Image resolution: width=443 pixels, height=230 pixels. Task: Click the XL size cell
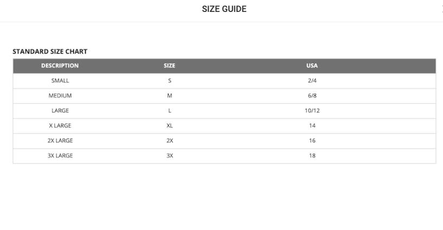point(169,126)
